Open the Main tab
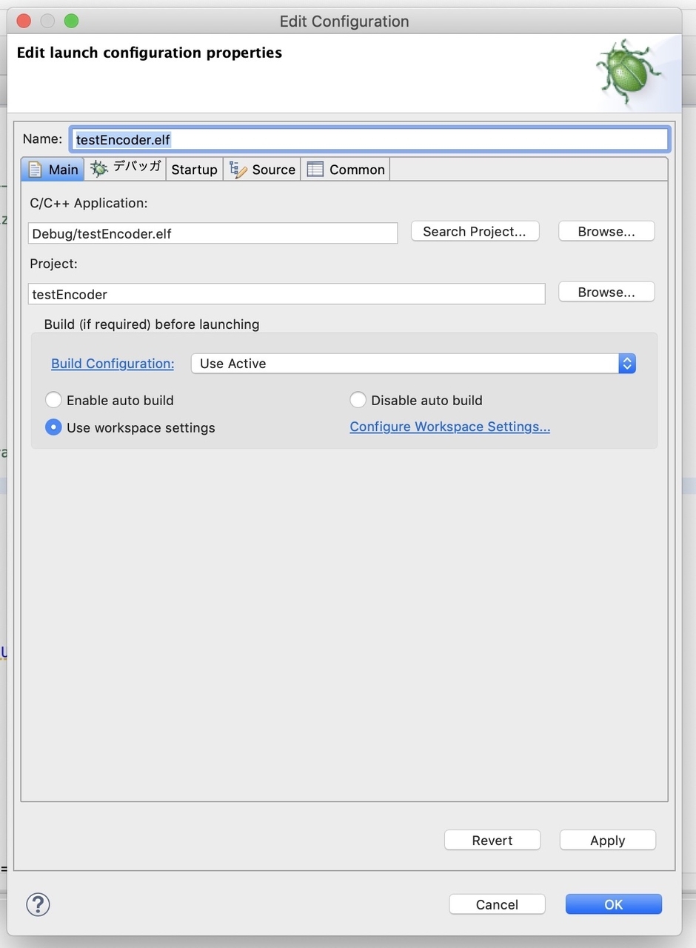696x948 pixels. 53,170
